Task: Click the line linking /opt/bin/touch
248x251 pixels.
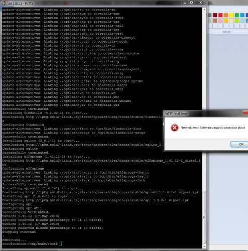Action: click(65, 42)
